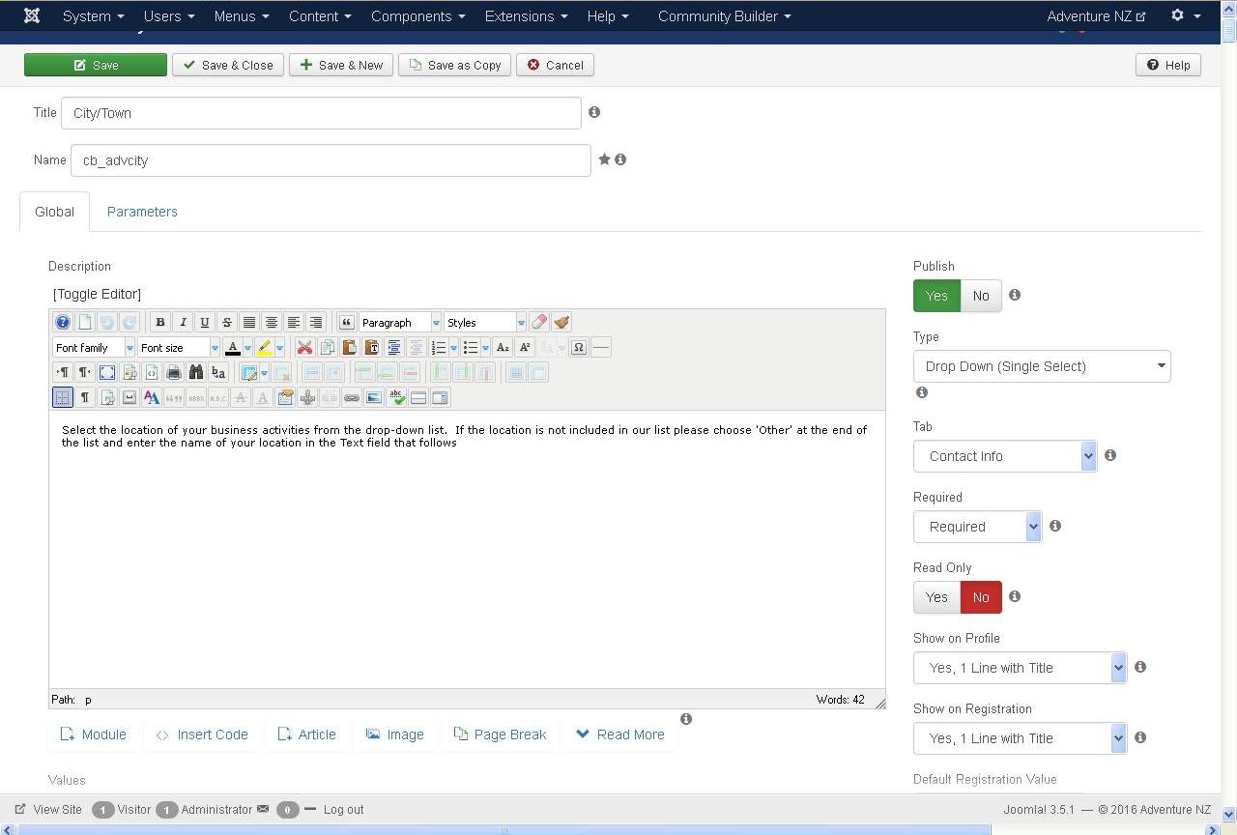Toggle strikethrough formatting in editor
Viewport: 1237px width, 835px height.
[x=227, y=322]
